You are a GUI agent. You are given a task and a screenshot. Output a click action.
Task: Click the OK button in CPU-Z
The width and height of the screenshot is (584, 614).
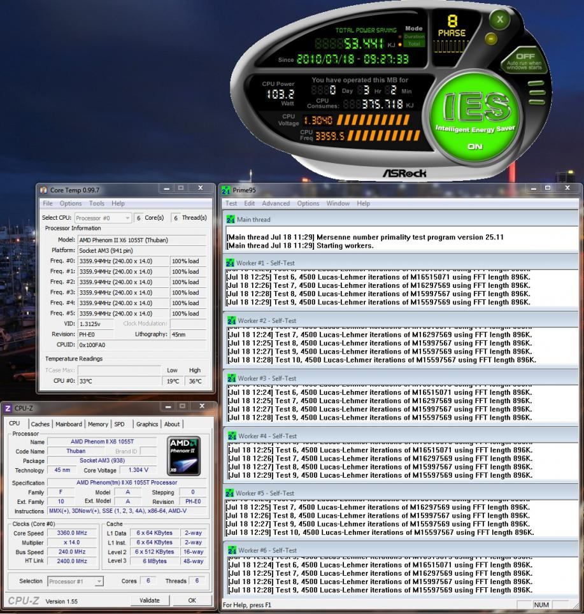[192, 600]
